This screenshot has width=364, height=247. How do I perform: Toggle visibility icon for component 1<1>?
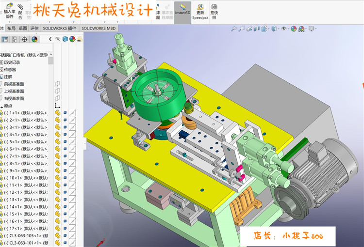[x=58, y=113]
